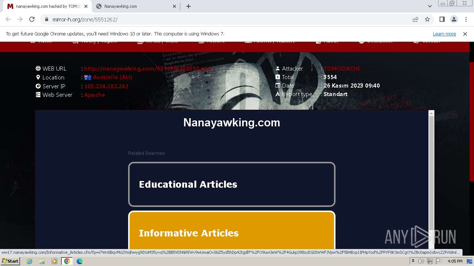474x266 pixels.
Task: Click the Nanayawking.com heading
Action: [x=232, y=122]
